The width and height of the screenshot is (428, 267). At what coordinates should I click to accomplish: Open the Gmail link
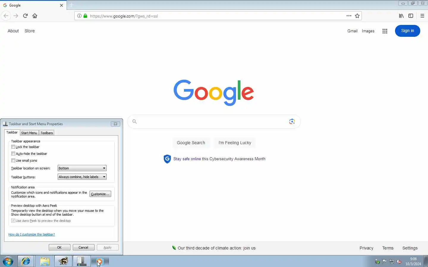pos(352,31)
